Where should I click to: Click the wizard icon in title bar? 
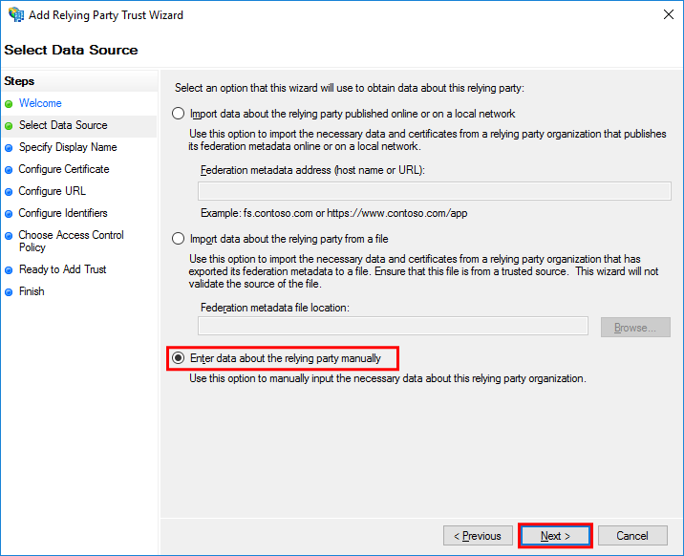[x=16, y=14]
